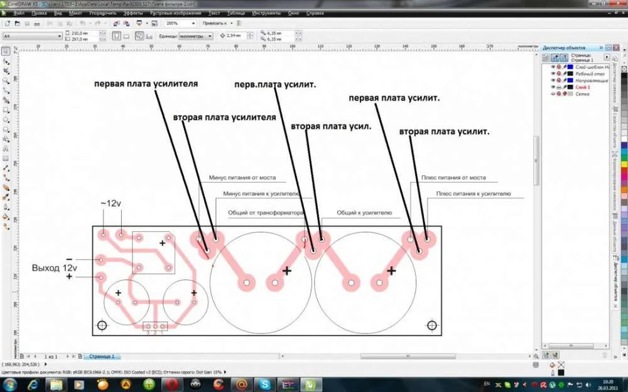
Task: Click Layer manager view icon in Object Manager
Action: (564, 58)
